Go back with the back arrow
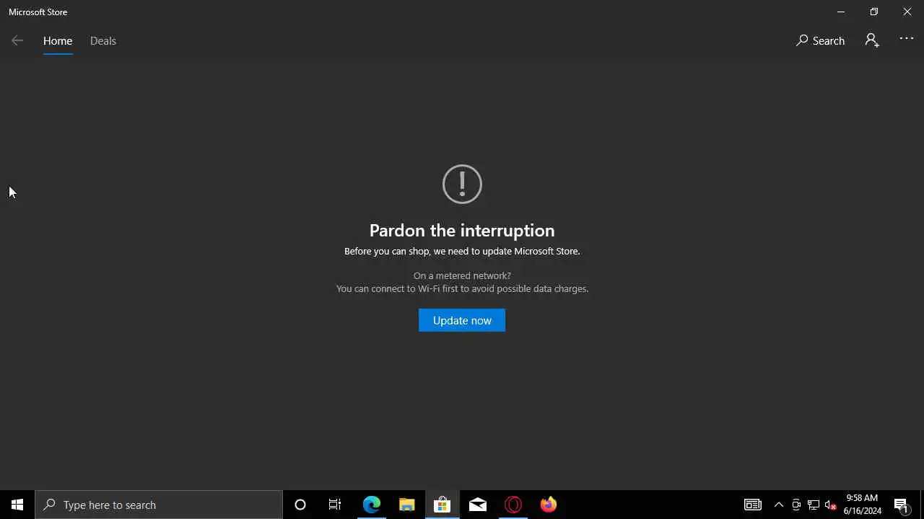The image size is (924, 519). click(17, 40)
